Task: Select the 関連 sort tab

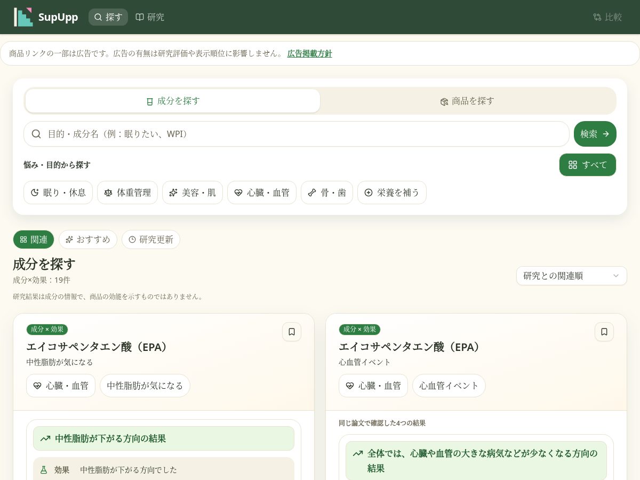Action: (x=34, y=239)
